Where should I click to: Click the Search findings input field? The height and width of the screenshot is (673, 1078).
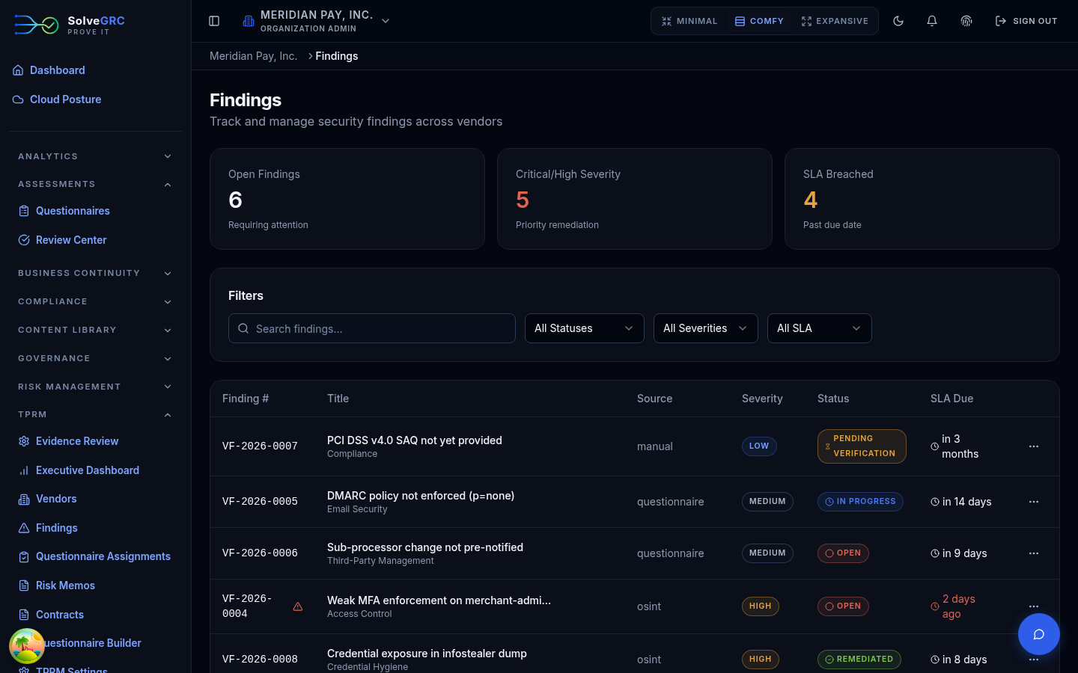[x=372, y=328]
